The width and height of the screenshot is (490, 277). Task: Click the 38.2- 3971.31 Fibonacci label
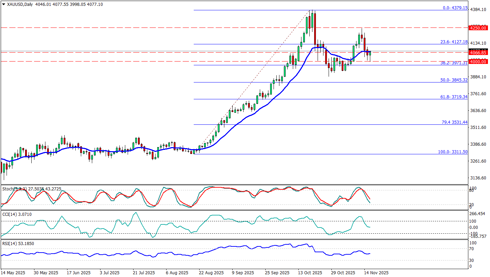pos(454,63)
